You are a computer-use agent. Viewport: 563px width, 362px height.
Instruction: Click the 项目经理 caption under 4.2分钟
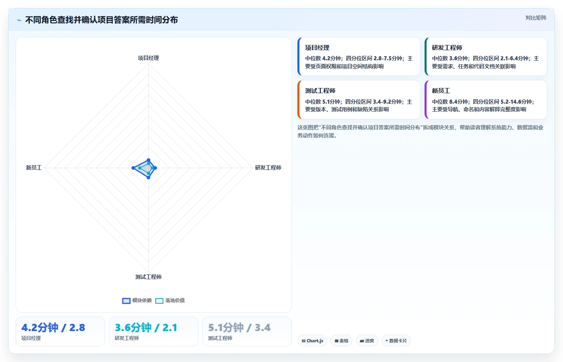coord(31,338)
